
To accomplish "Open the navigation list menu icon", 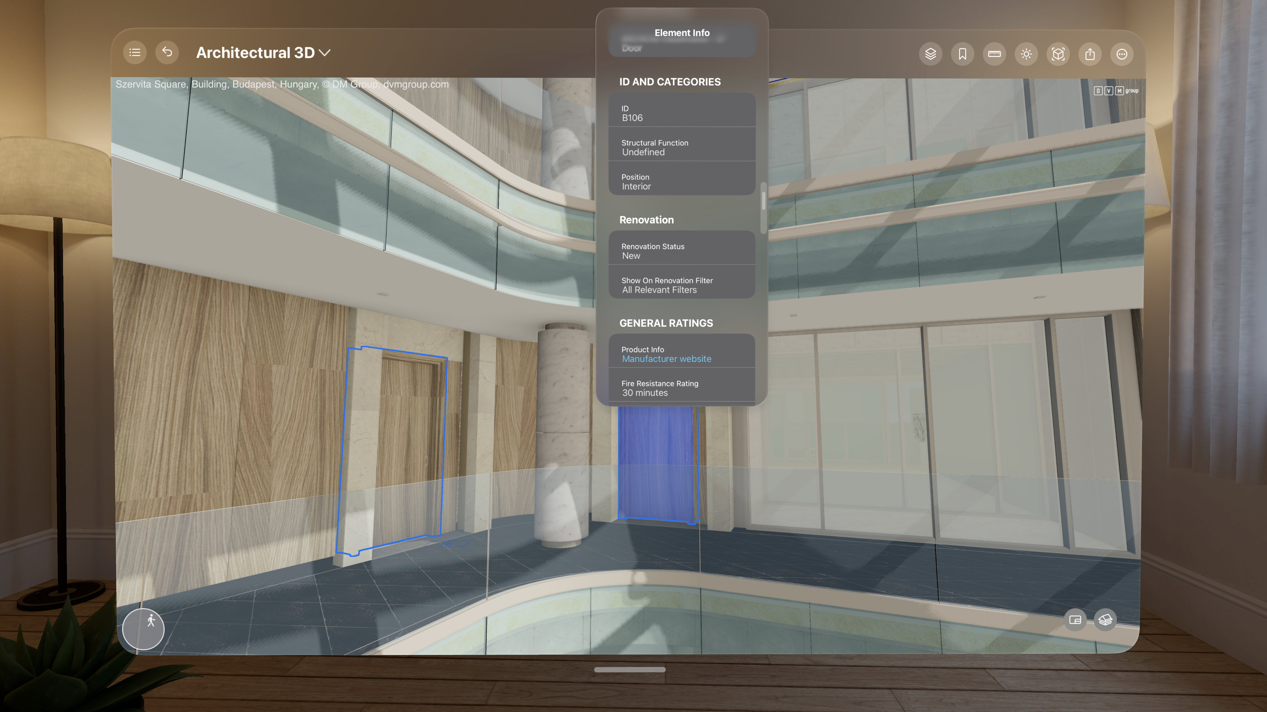I will coord(134,53).
